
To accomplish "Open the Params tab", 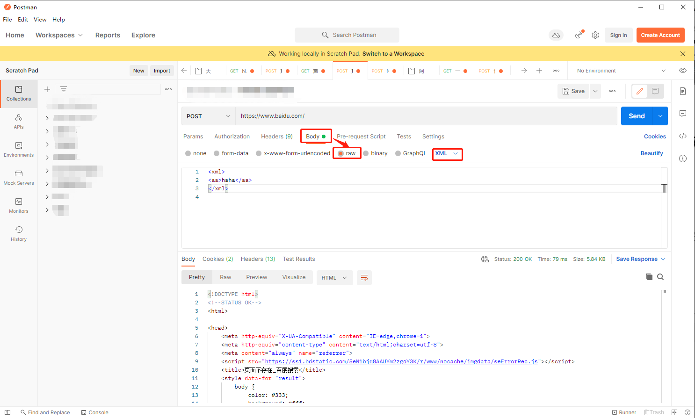I will [193, 137].
